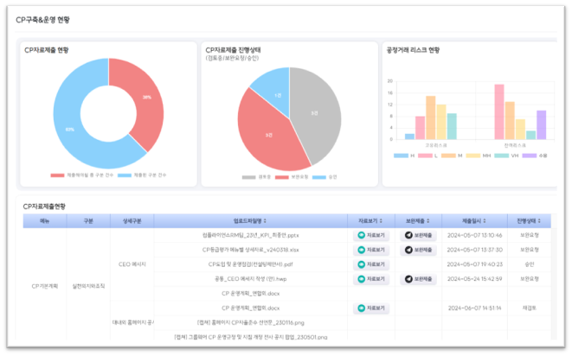This screenshot has height=356, width=572.
Task: Click 보완제출 for the v240318 xlsx row
Action: 418,250
